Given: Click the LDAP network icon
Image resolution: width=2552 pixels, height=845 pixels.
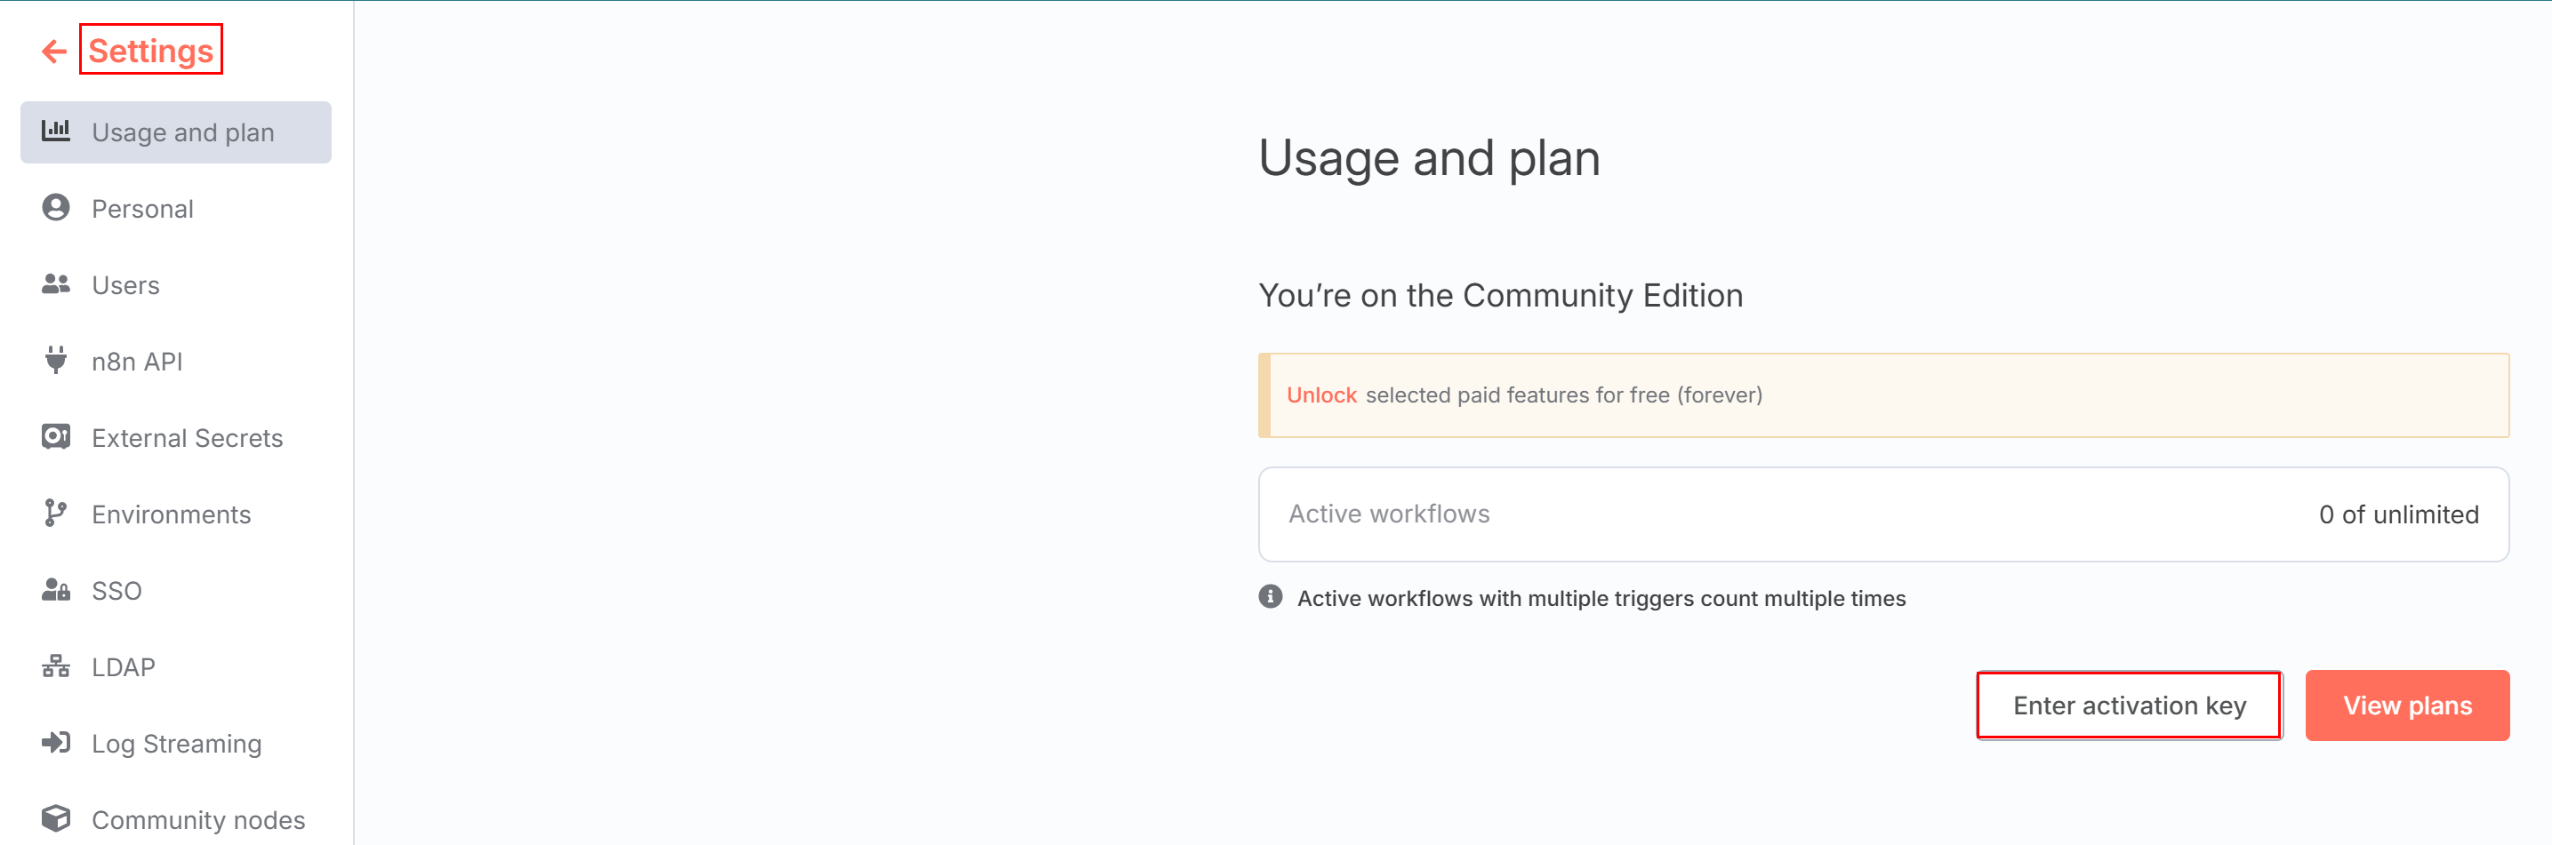Looking at the screenshot, I should click(x=55, y=666).
